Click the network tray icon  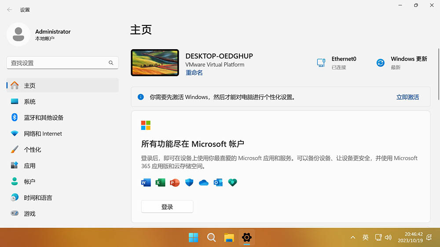pos(378,237)
